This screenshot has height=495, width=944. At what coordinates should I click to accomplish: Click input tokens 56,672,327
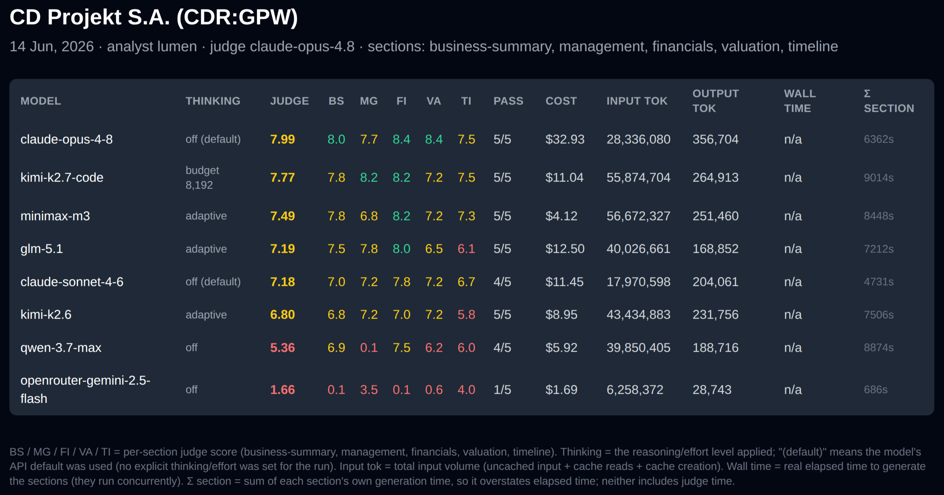tap(638, 216)
